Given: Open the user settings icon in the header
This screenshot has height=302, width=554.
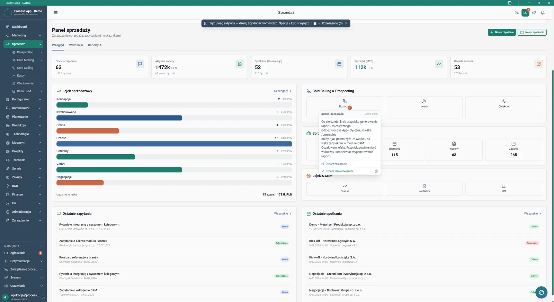Looking at the screenshot, I should tap(517, 13).
